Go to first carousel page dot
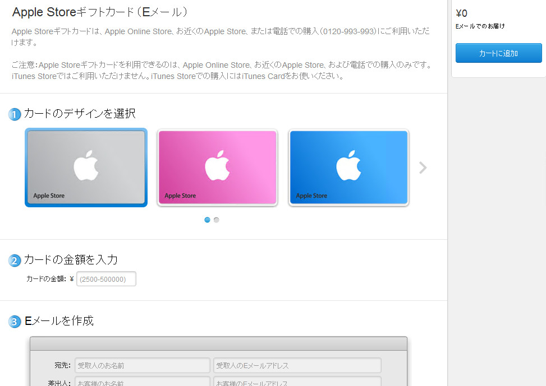546x386 pixels. click(x=207, y=220)
